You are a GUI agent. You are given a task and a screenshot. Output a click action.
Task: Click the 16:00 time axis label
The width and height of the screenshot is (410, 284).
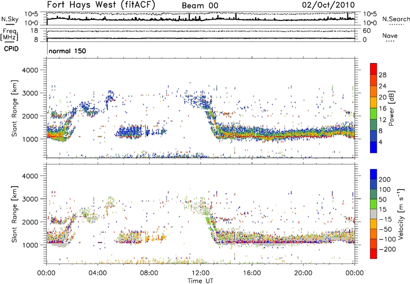click(x=252, y=273)
